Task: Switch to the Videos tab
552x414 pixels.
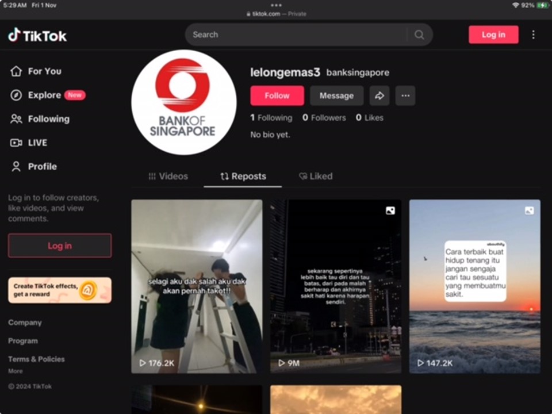Action: [x=168, y=177]
